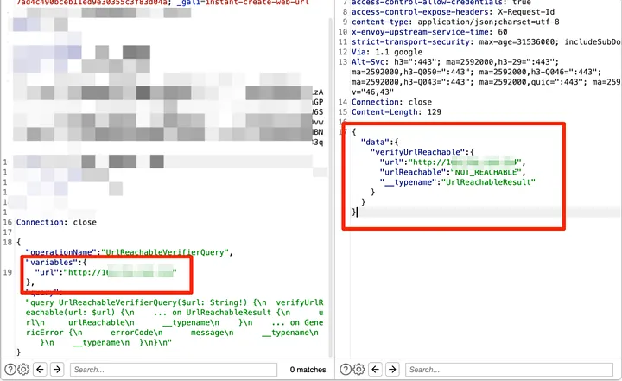Viewport: 622px width, 381px height.
Task: Select 'Content-Length: 129' header line
Action: [x=397, y=112]
